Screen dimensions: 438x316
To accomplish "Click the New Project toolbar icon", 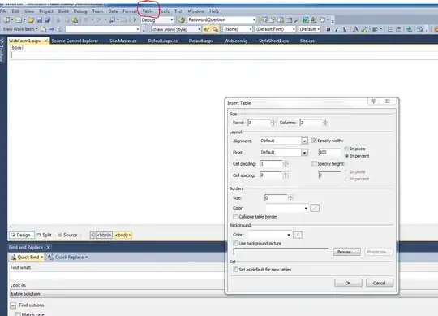I will pos(6,19).
